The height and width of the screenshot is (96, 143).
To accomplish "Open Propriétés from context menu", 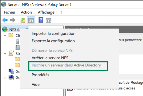I will click(x=40, y=75).
